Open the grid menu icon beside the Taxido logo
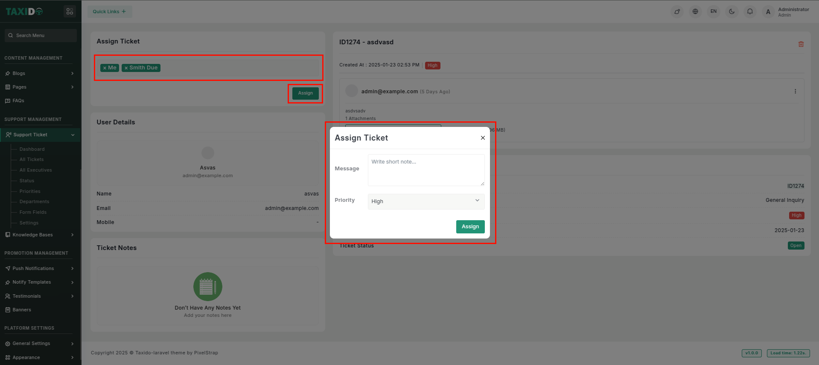Viewport: 819px width, 365px height. pyautogui.click(x=70, y=11)
